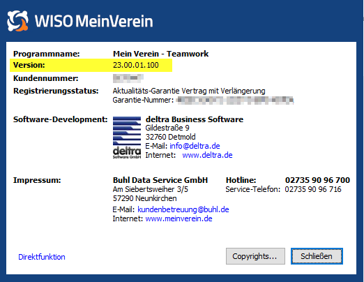Click the 'Garantie-Nummer:' text
364x282 pixels.
[143, 100]
